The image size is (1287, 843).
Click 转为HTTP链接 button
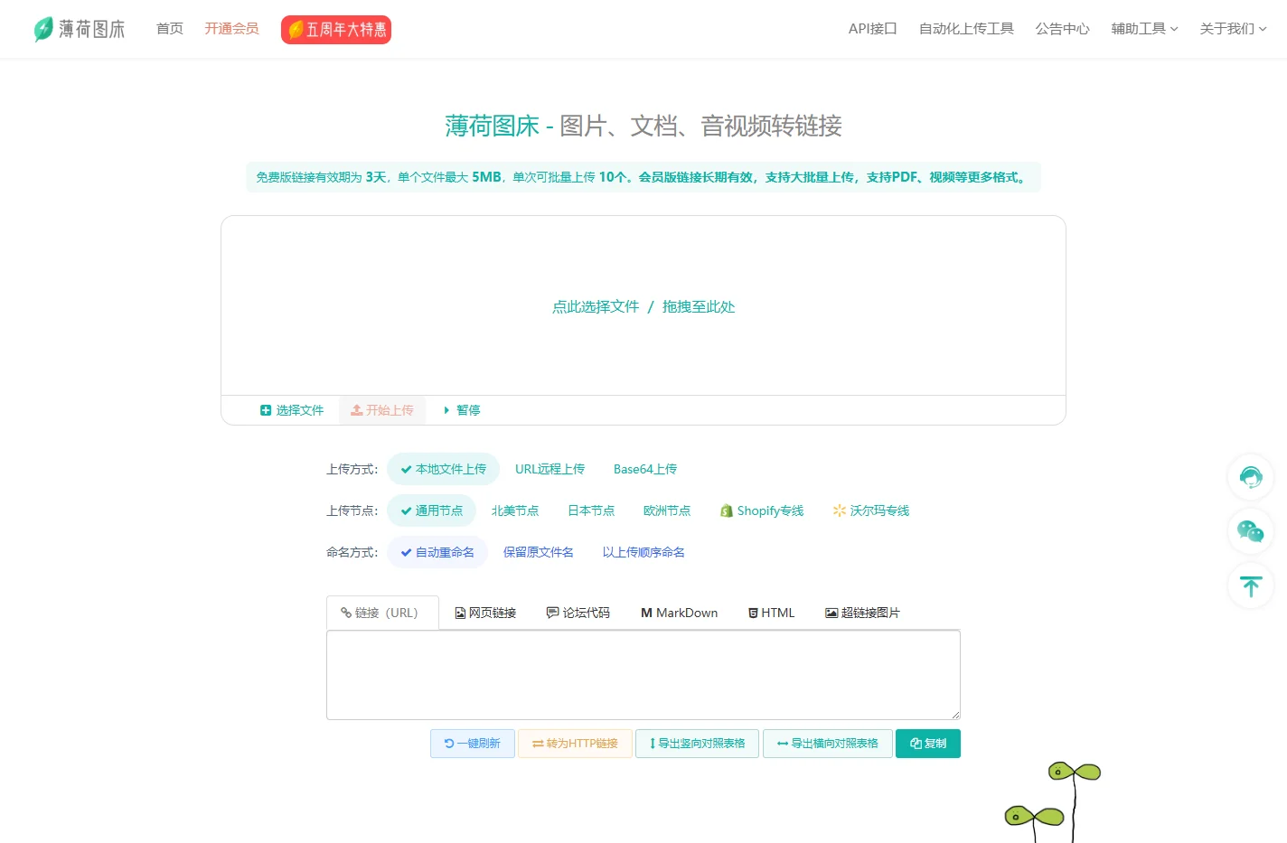coord(575,744)
